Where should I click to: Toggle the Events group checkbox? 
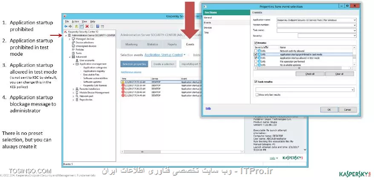(x=256, y=43)
